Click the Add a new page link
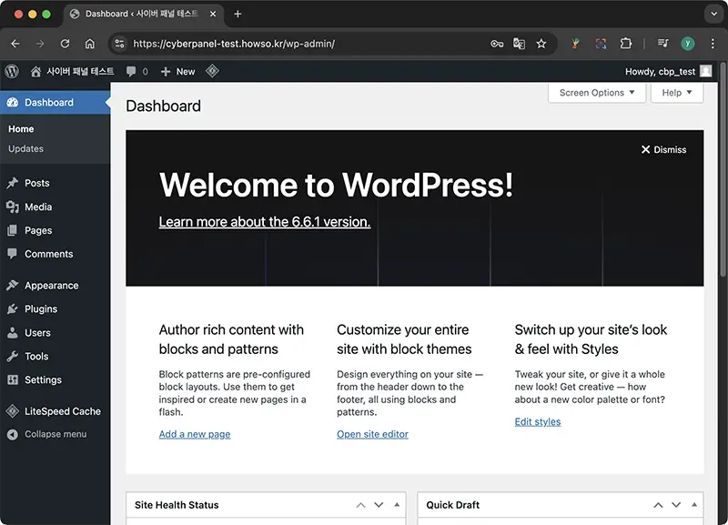Screen dimensions: 728x525 (x=195, y=434)
